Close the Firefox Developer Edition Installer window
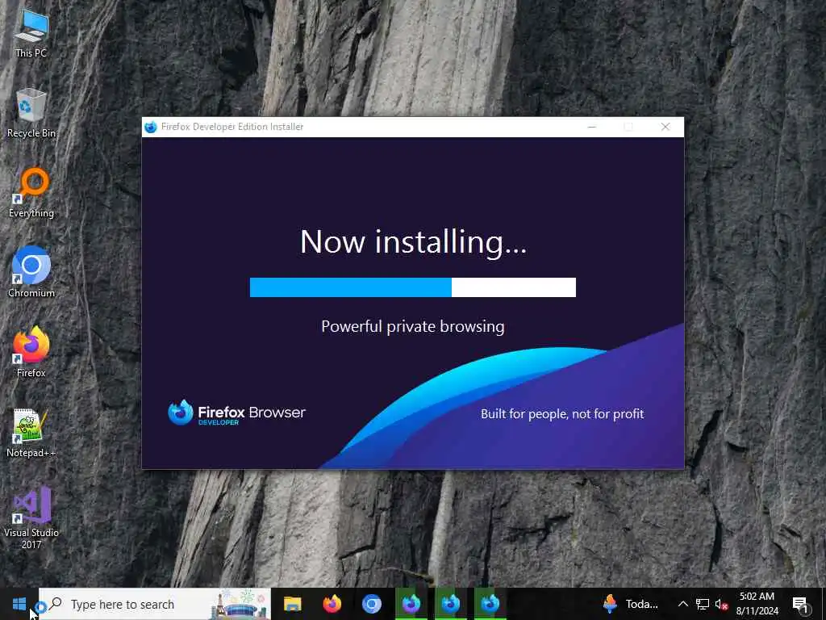 pos(665,127)
